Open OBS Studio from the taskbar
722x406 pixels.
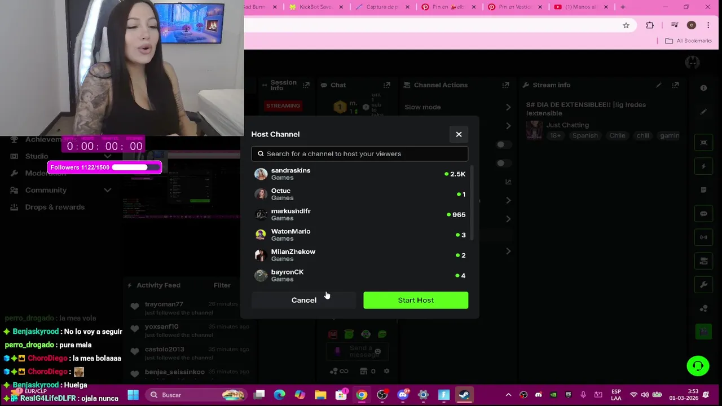[382, 395]
